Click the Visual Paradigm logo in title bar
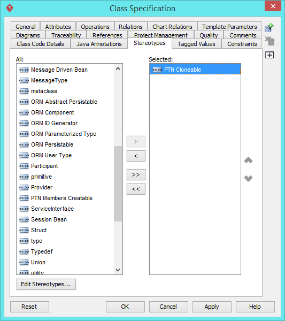This screenshot has width=285, height=321. 10,8
